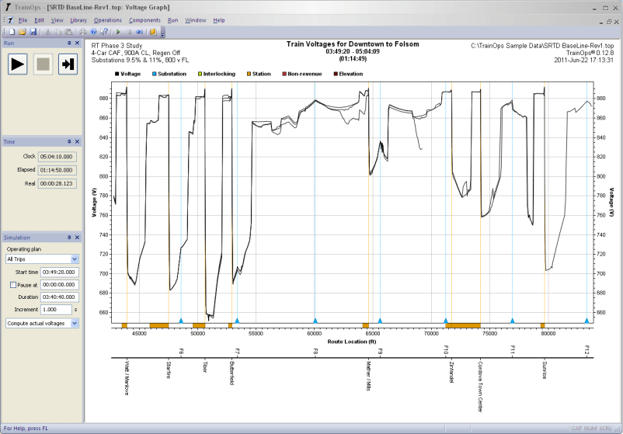Screen dimensions: 623x434
Task: Click the Watt / Manlove station label
Action: (x=127, y=377)
